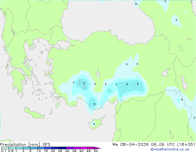Choose the 40–45 mm magenta legend box

84,148
